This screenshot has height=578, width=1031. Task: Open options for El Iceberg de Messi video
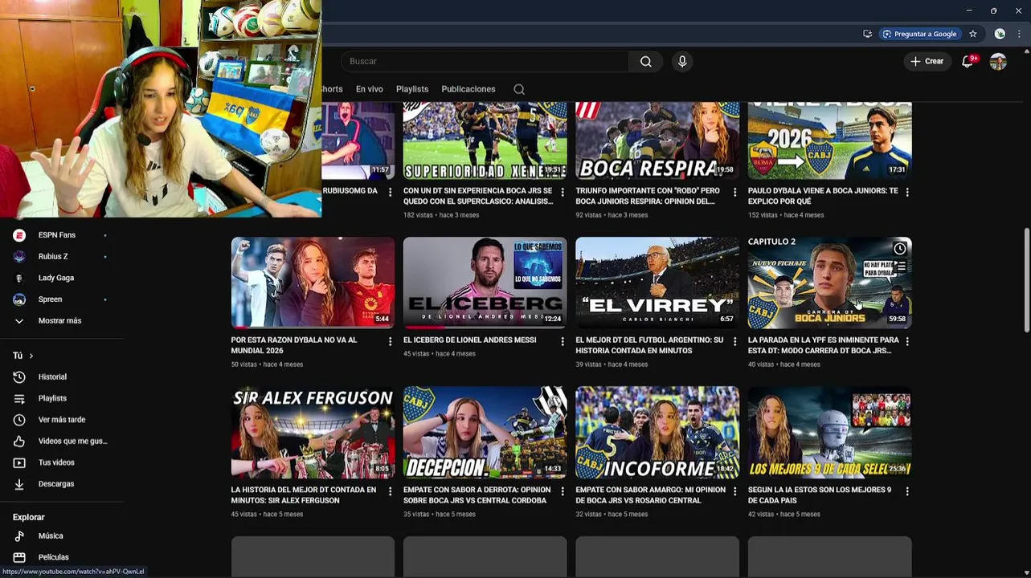pyautogui.click(x=563, y=341)
